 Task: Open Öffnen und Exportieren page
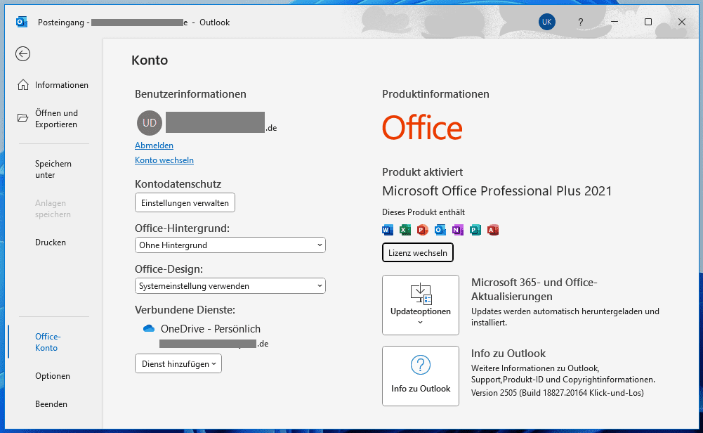click(53, 119)
